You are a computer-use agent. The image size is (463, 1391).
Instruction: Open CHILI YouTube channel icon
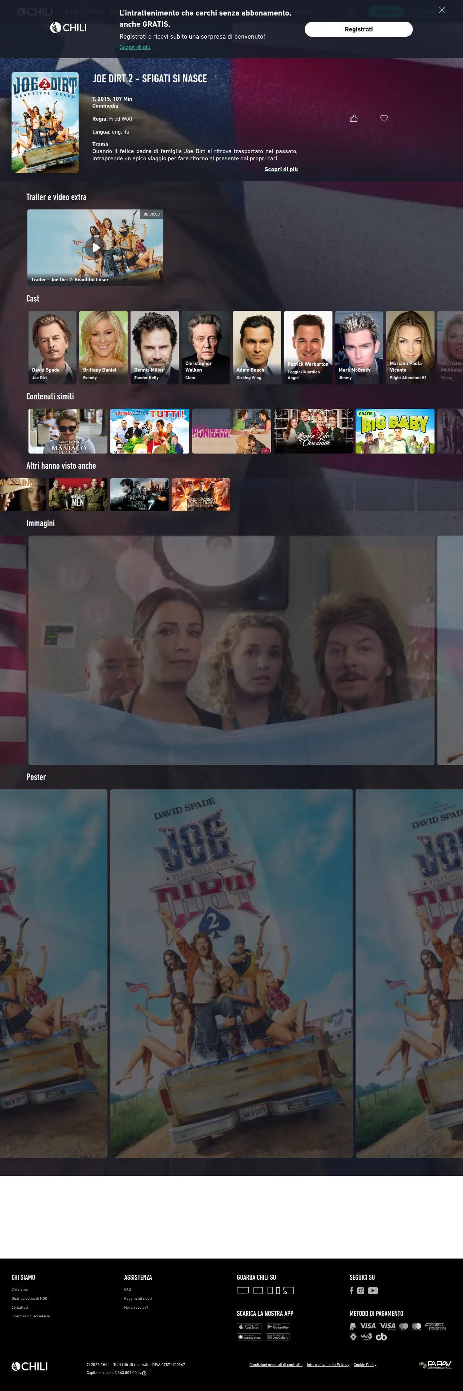[373, 1291]
